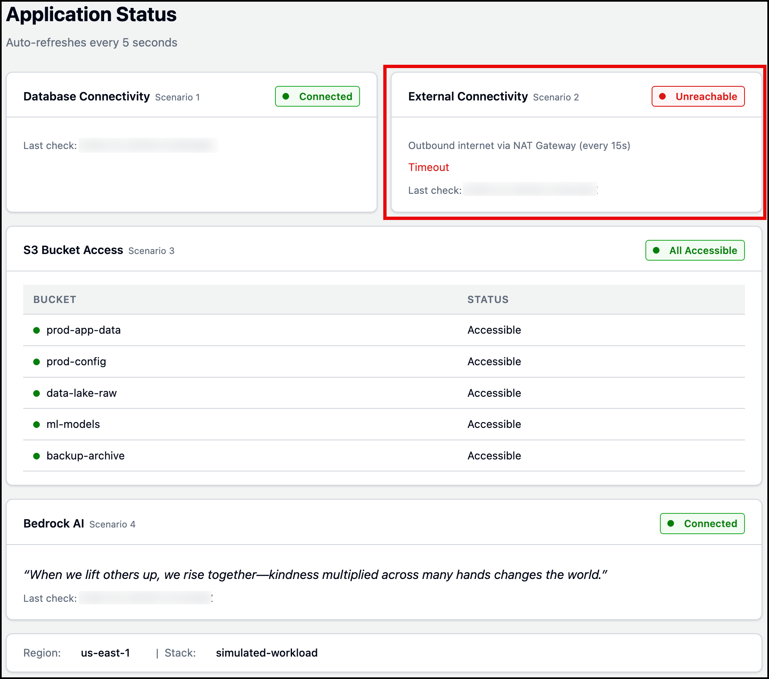The height and width of the screenshot is (679, 769).
Task: Click the simulated-workload stack value
Action: [x=267, y=653]
